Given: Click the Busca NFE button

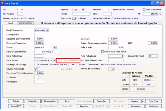Looking at the screenshot, I should pos(16,106).
